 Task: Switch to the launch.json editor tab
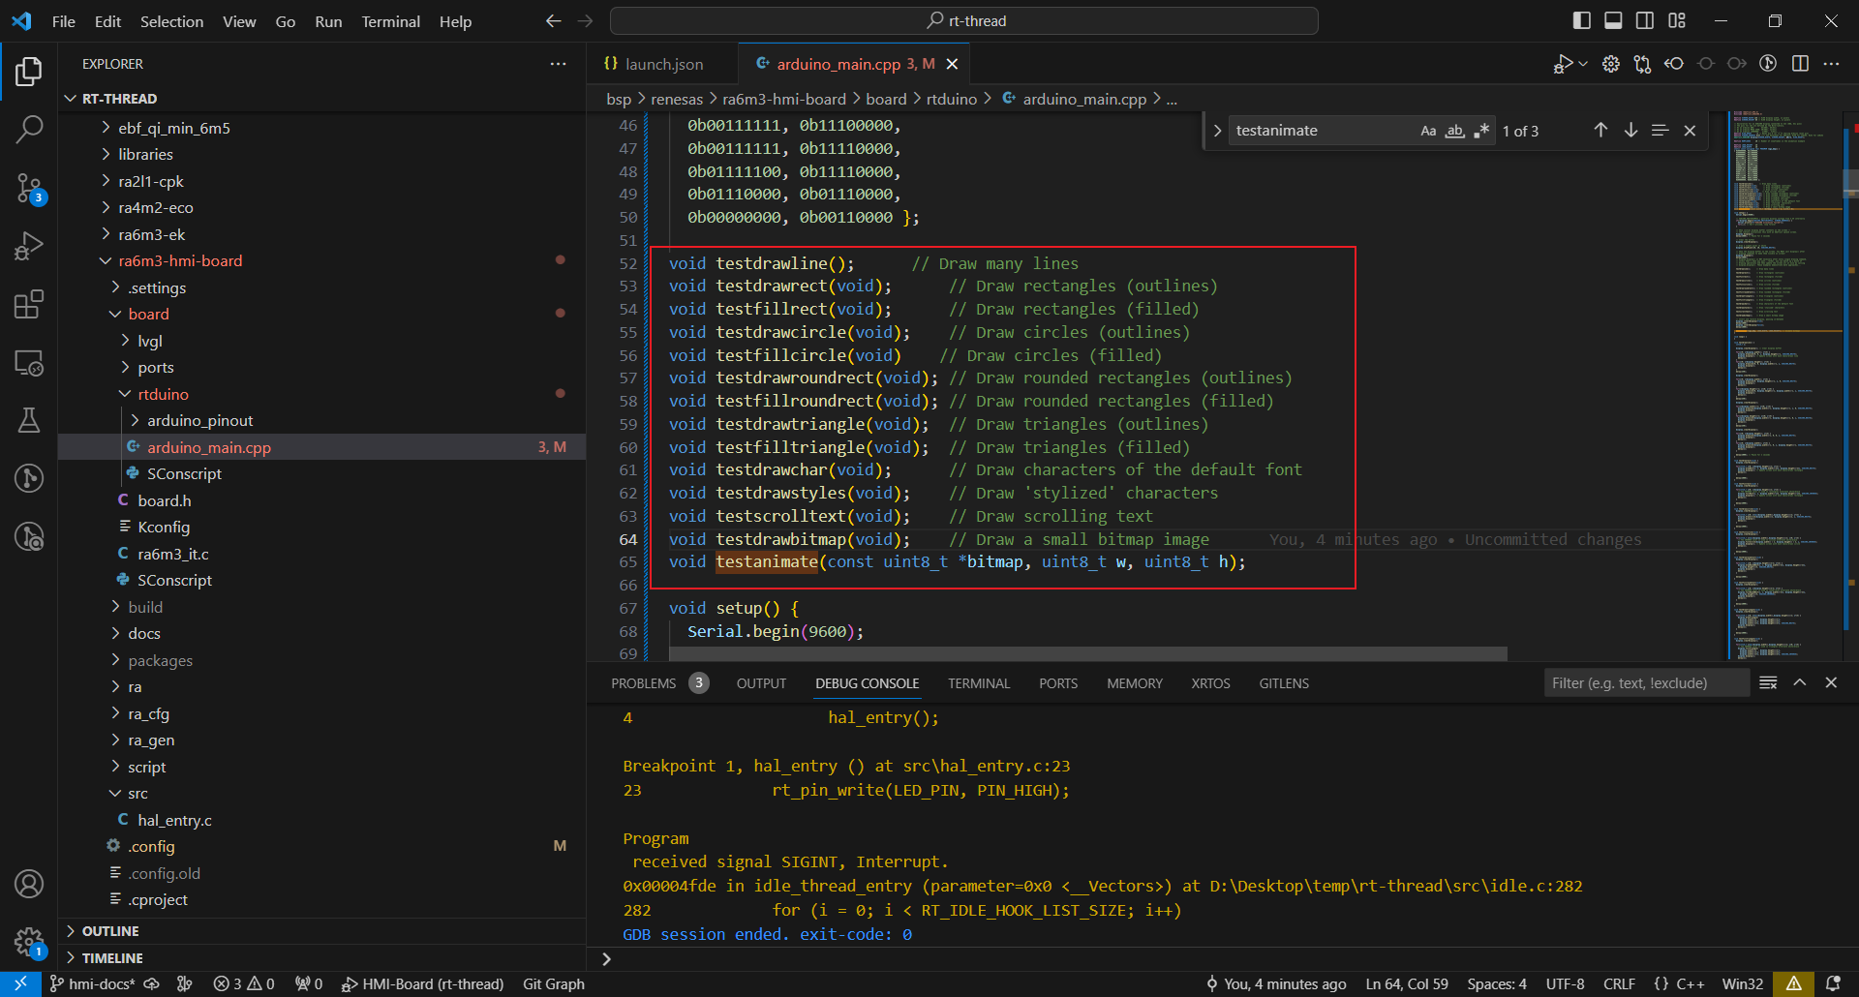coord(662,64)
